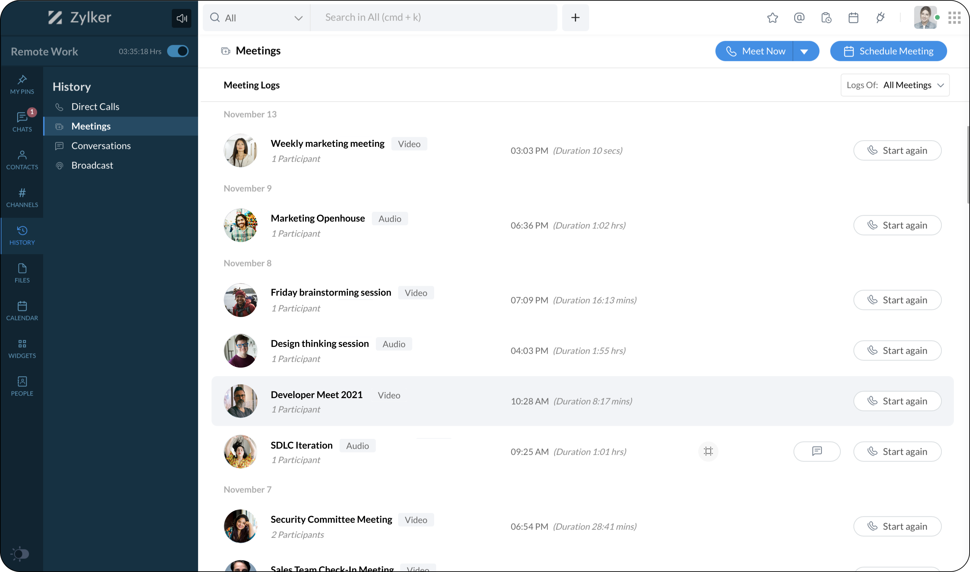The width and height of the screenshot is (970, 572).
Task: Select History in the sidebar
Action: 22,236
